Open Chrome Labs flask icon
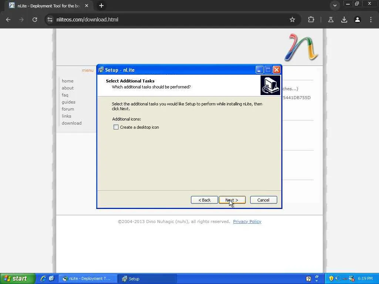The height and width of the screenshot is (284, 379). point(331,20)
